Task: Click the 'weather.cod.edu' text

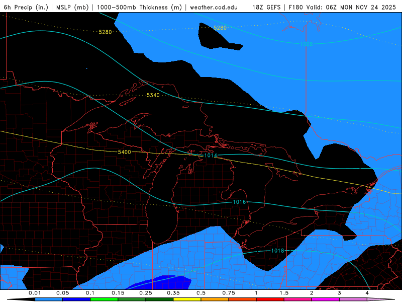Action: click(x=214, y=8)
